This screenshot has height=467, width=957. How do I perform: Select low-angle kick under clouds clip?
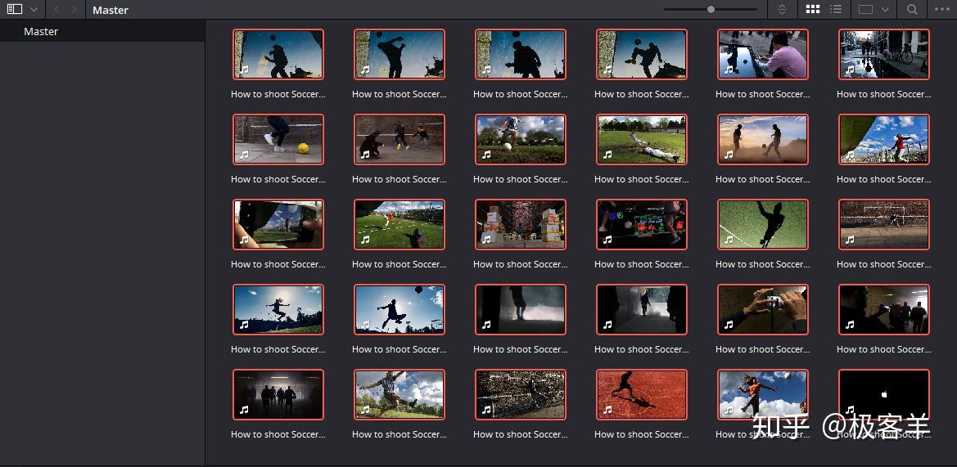(521, 140)
